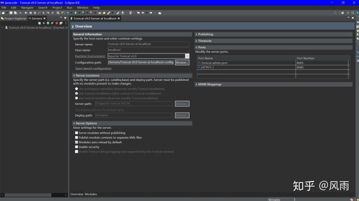Select Use custom location radio button
Image resolution: width=359 pixels, height=201 pixels.
[76, 98]
